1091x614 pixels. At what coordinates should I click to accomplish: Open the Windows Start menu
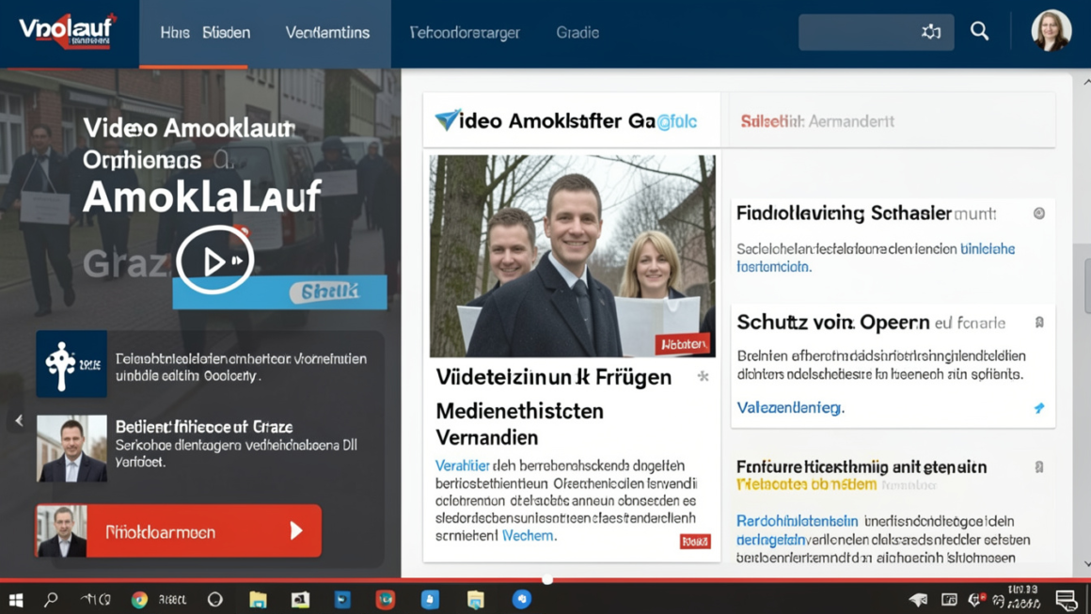point(15,599)
